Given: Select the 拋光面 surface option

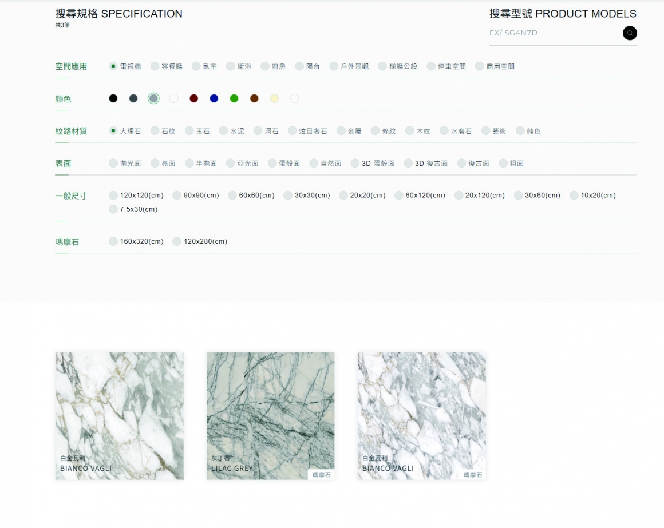Looking at the screenshot, I should [x=113, y=164].
